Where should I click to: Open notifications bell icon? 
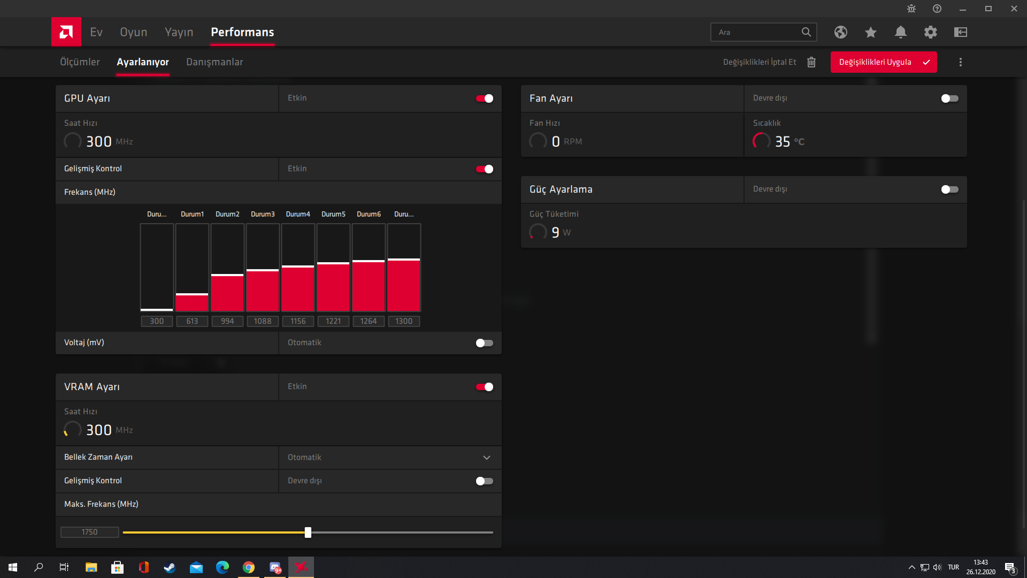[x=901, y=32]
